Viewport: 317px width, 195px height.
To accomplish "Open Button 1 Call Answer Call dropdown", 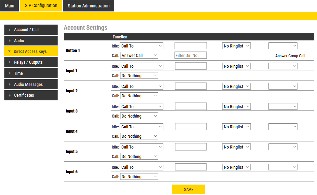I will click(x=139, y=55).
